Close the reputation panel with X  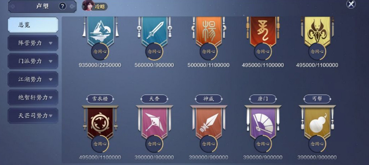coord(351,4)
